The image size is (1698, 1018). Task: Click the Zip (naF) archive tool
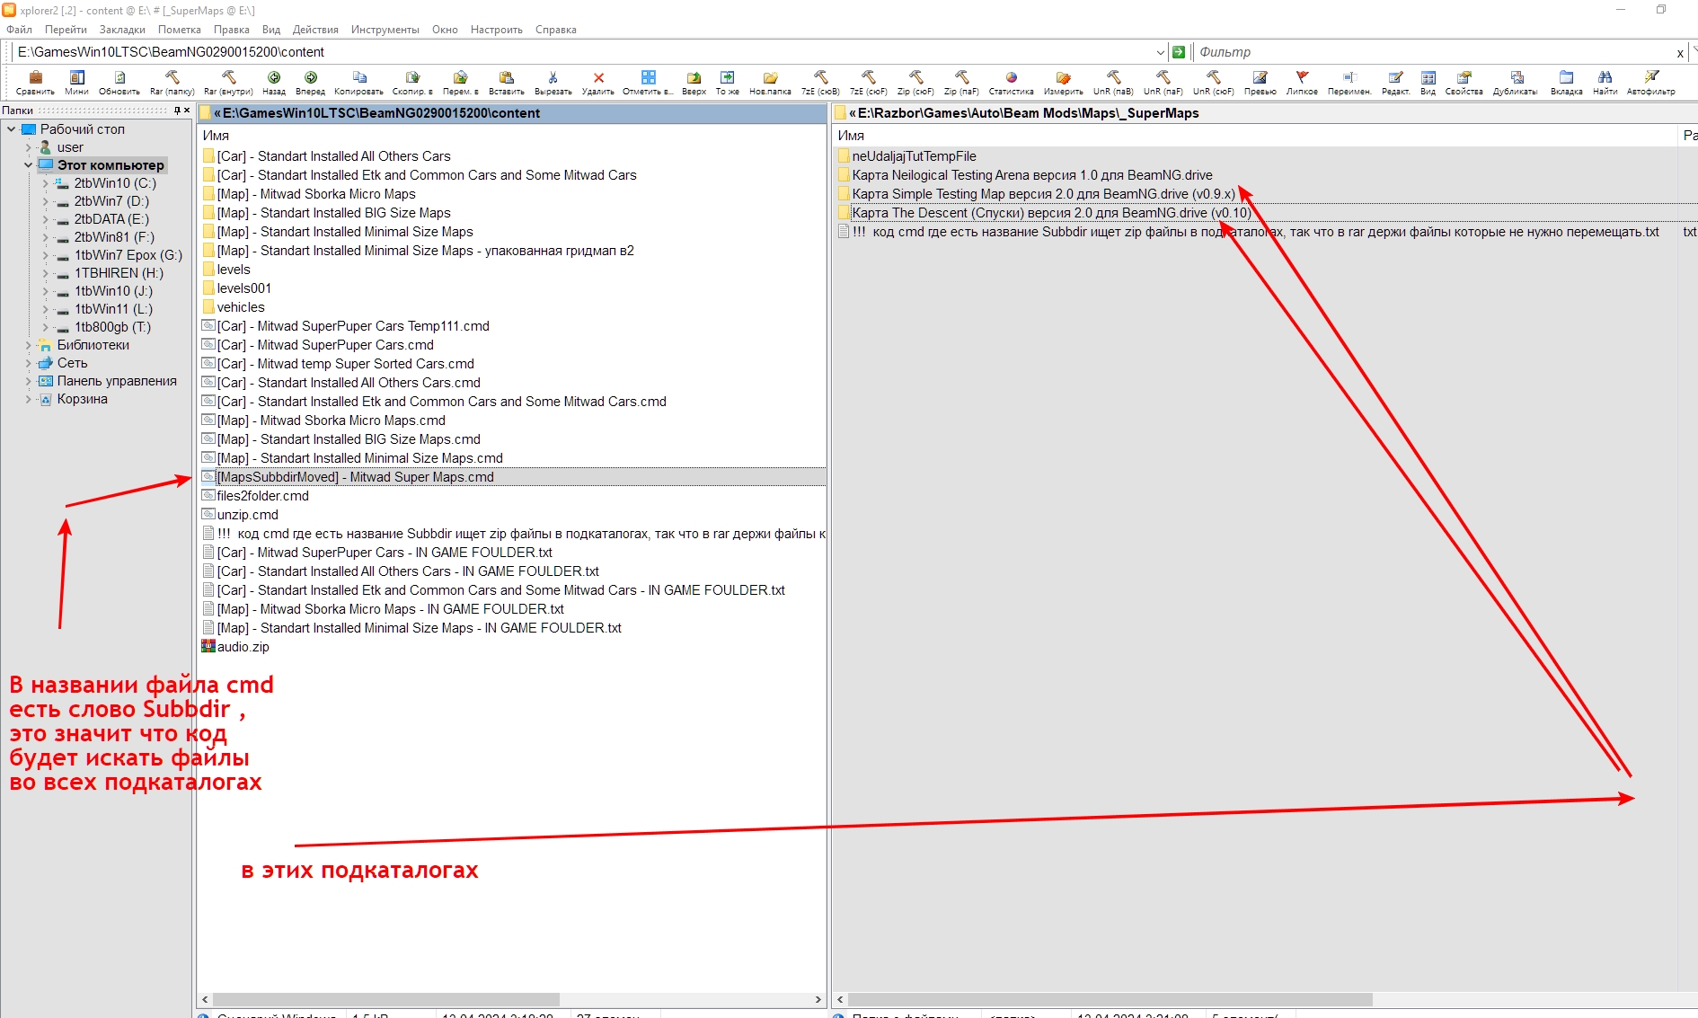click(x=962, y=82)
